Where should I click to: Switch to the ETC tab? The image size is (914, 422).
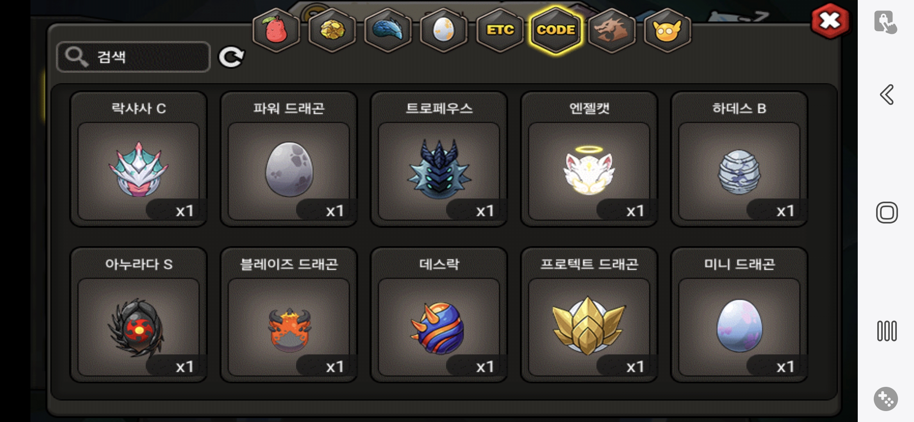pyautogui.click(x=500, y=30)
